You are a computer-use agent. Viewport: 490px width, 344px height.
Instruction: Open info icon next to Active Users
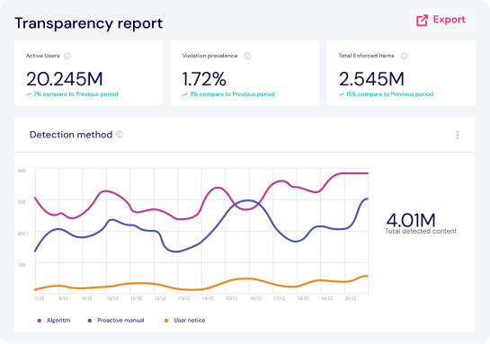coord(67,57)
